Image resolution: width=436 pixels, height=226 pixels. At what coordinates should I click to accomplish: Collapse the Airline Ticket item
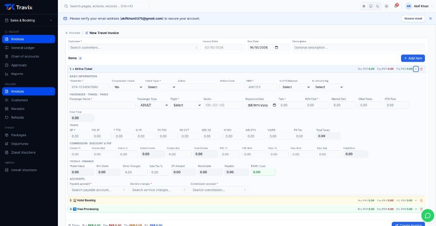416,69
